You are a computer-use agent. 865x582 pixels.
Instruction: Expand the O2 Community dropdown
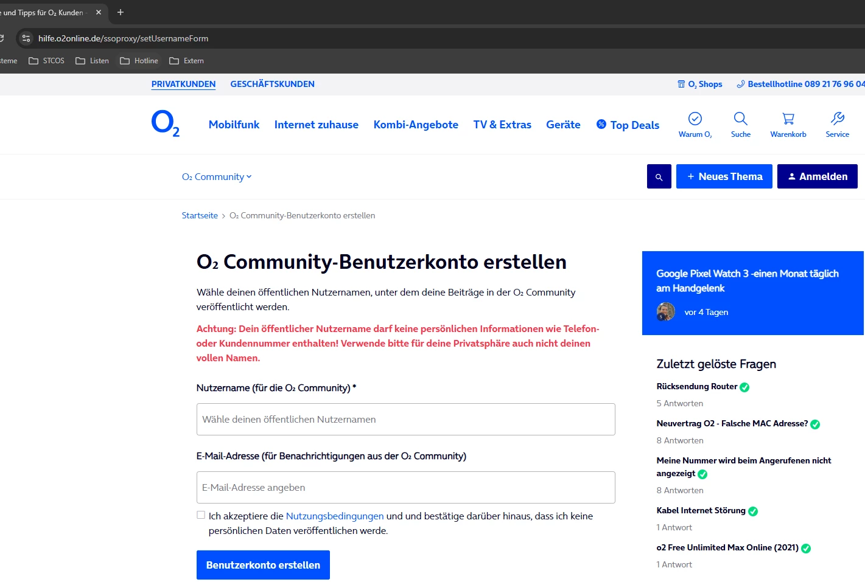217,177
